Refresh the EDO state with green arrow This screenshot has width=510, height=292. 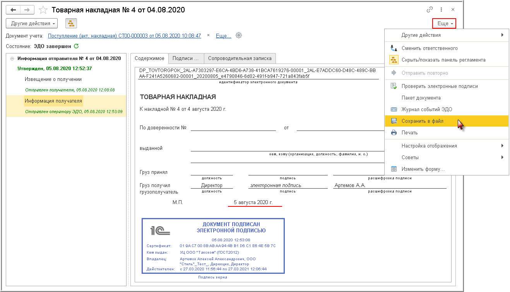(76, 46)
